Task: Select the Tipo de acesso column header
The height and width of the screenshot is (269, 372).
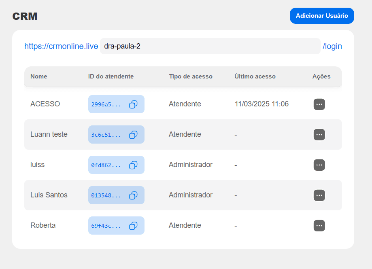Action: [x=191, y=76]
